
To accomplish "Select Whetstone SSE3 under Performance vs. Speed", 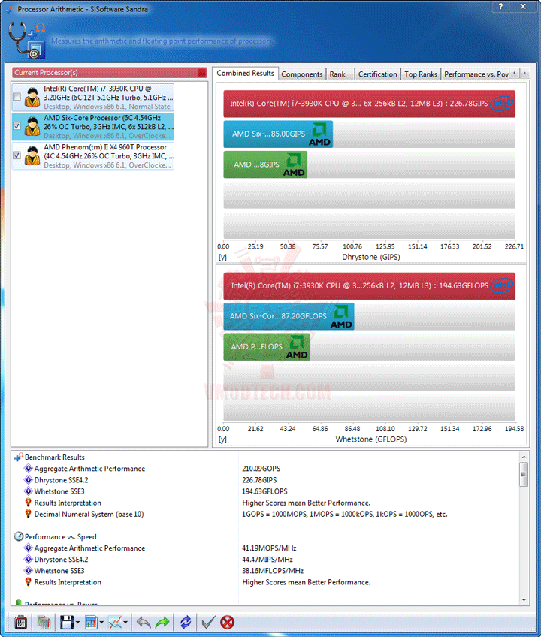I will tap(59, 571).
